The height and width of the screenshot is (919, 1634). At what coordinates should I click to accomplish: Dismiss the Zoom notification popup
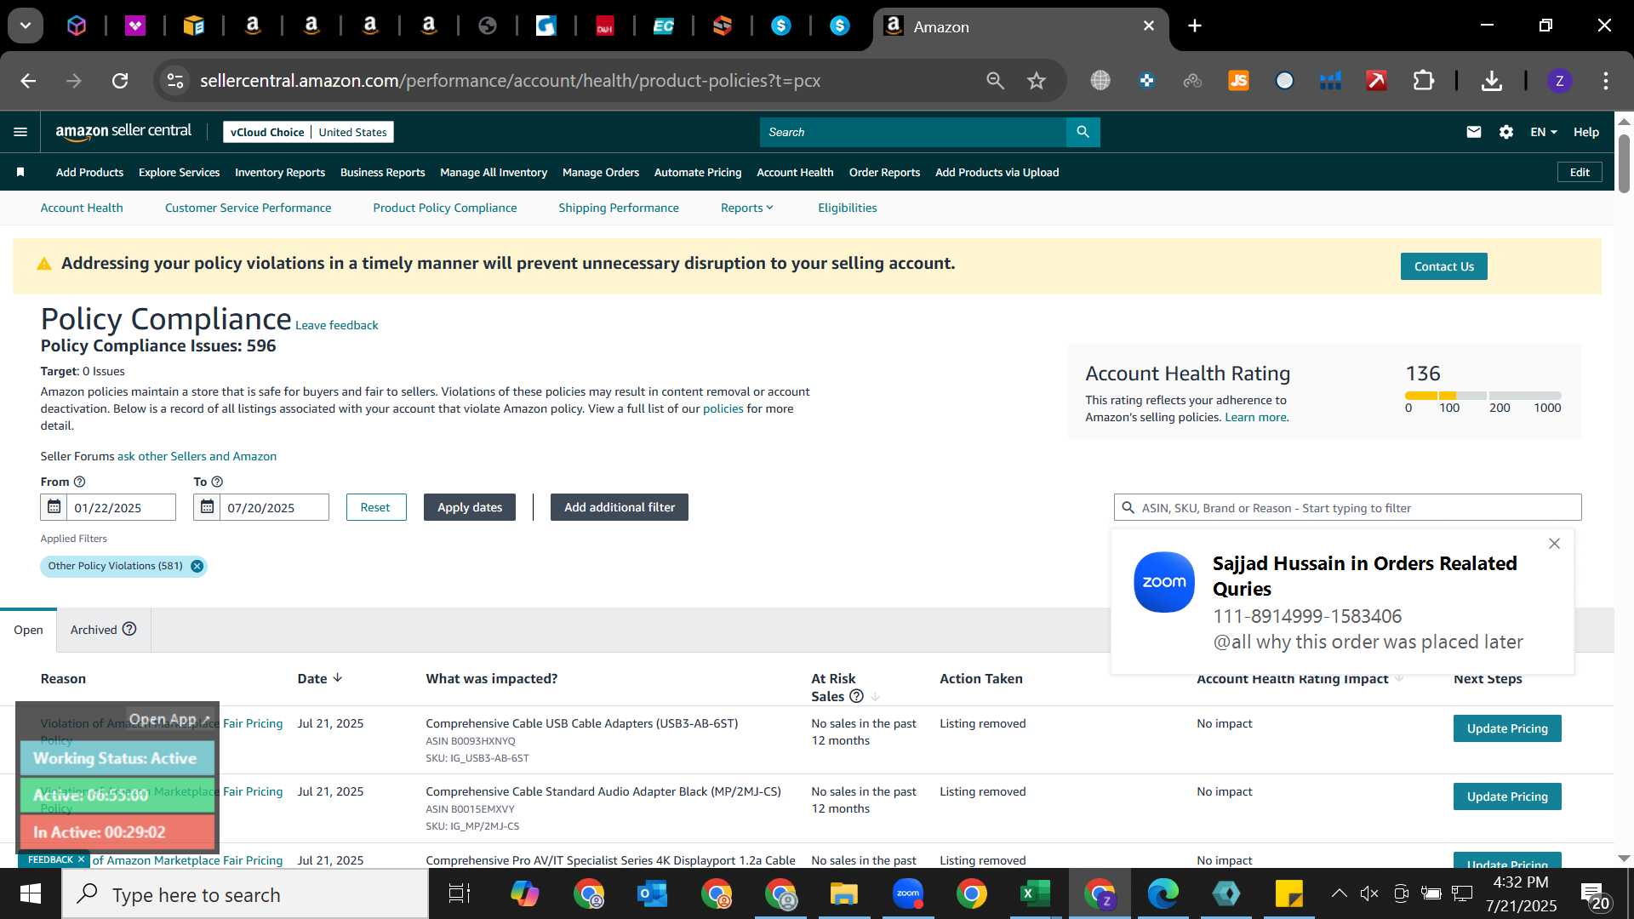point(1554,544)
